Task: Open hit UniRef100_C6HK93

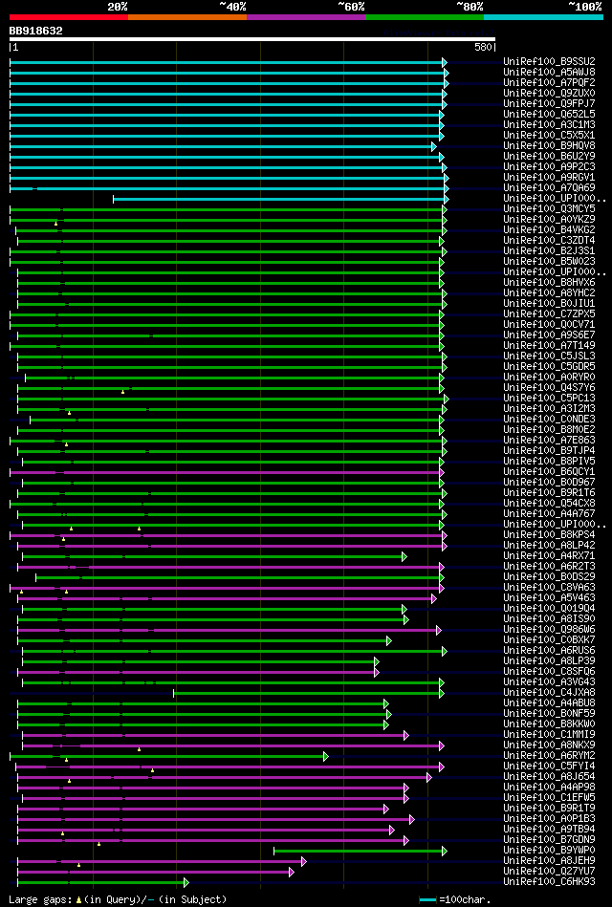Action: point(549,881)
